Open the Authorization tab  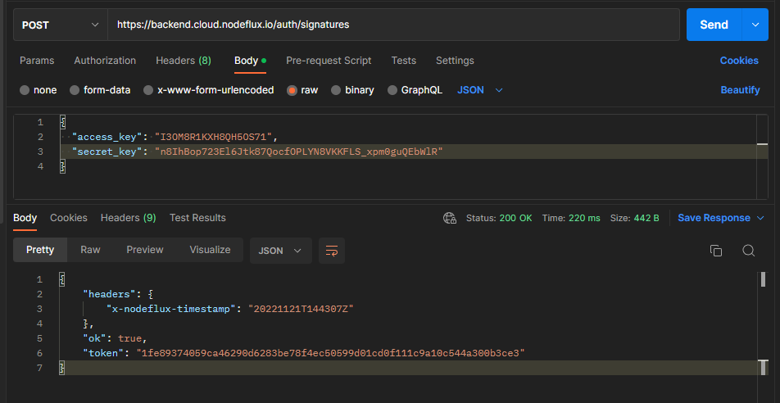pyautogui.click(x=105, y=61)
